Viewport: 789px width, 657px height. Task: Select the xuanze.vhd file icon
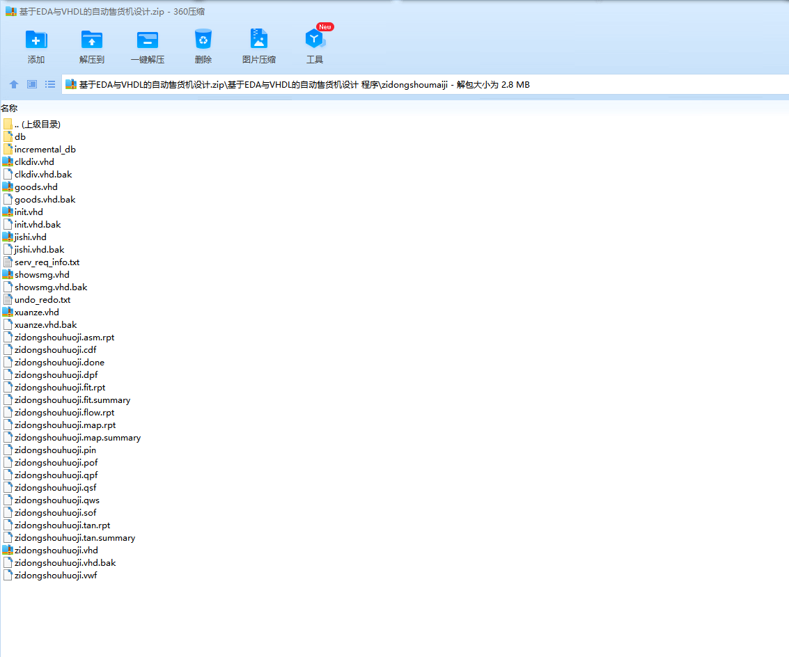click(8, 312)
